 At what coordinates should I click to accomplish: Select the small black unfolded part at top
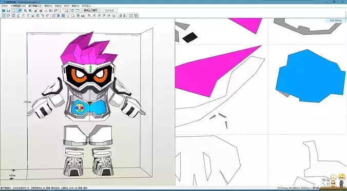pos(190,37)
